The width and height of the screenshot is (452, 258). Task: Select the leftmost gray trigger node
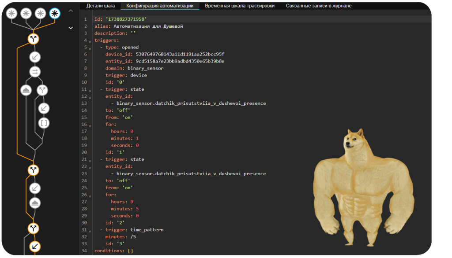[x=11, y=13]
